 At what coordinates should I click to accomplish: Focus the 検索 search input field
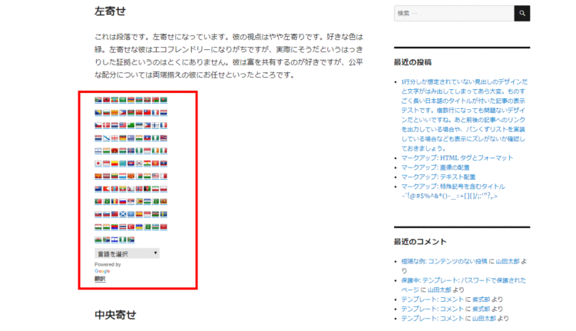[453, 13]
